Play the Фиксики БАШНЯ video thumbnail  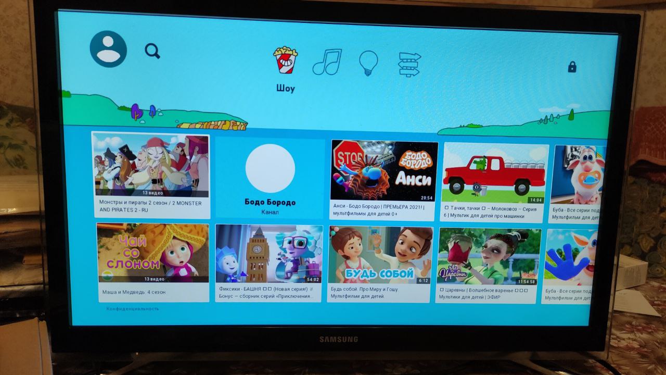coord(269,254)
